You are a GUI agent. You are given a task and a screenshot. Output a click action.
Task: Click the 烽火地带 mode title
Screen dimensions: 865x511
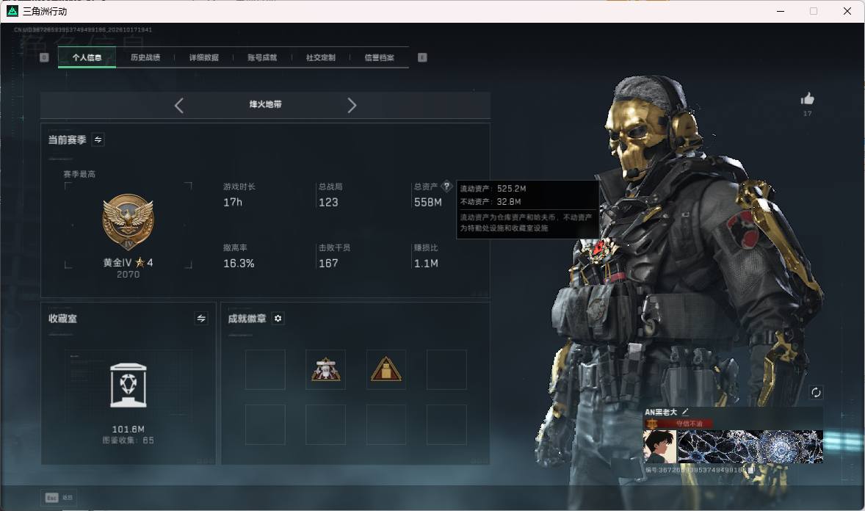tap(265, 104)
